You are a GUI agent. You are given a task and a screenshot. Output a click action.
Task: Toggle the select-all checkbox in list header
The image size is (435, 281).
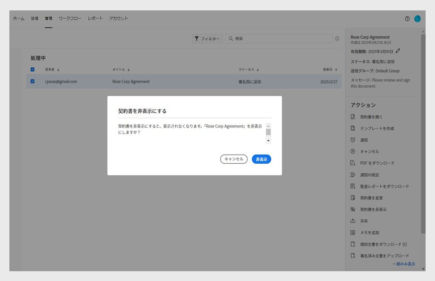click(32, 70)
